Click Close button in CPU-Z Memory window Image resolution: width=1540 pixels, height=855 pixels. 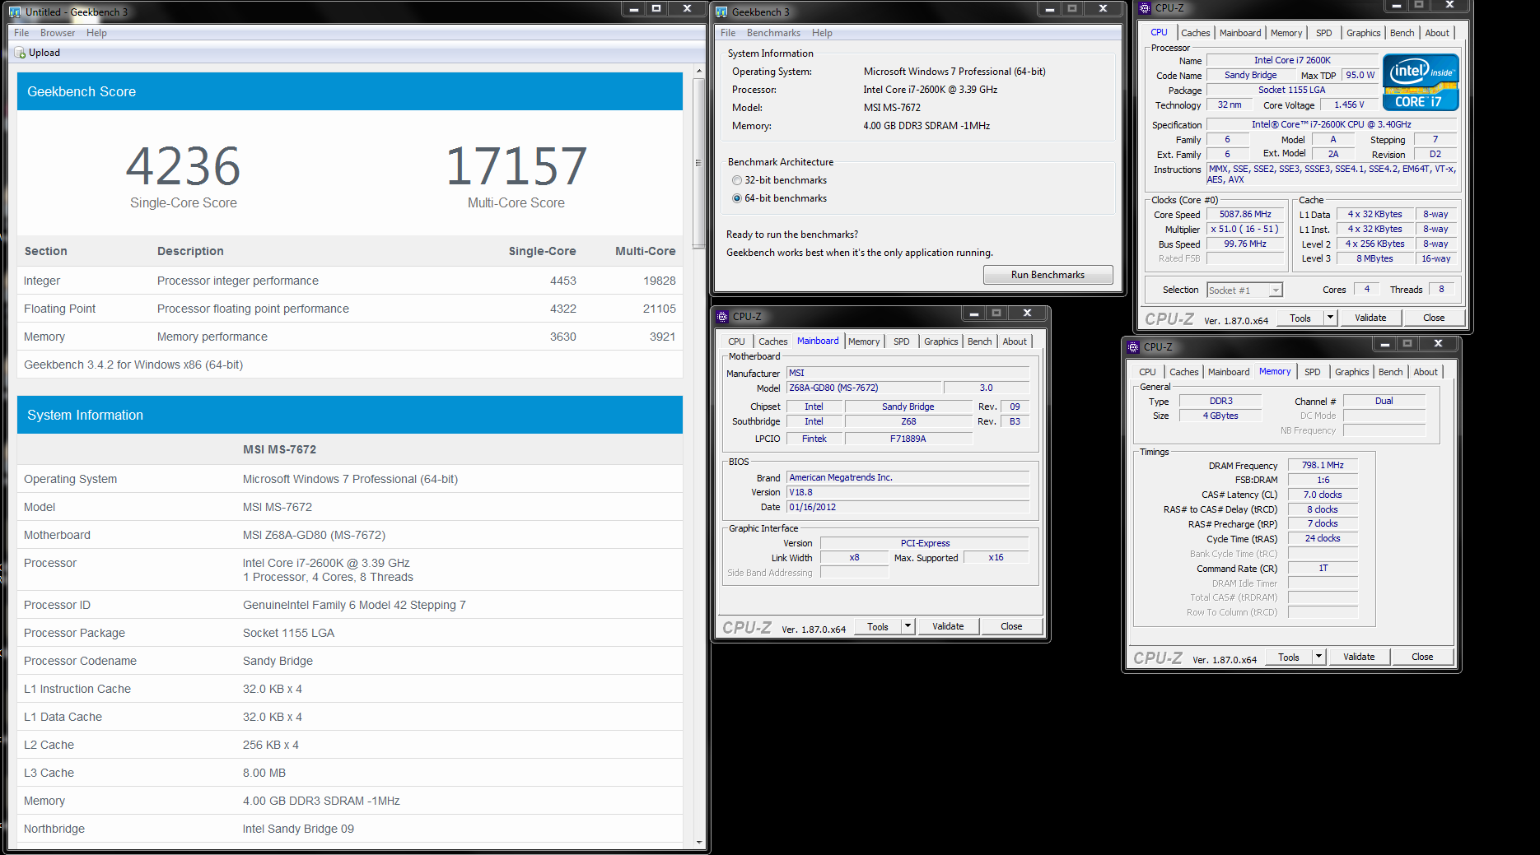(1421, 657)
